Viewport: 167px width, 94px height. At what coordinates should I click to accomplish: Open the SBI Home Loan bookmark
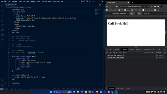[112, 10]
